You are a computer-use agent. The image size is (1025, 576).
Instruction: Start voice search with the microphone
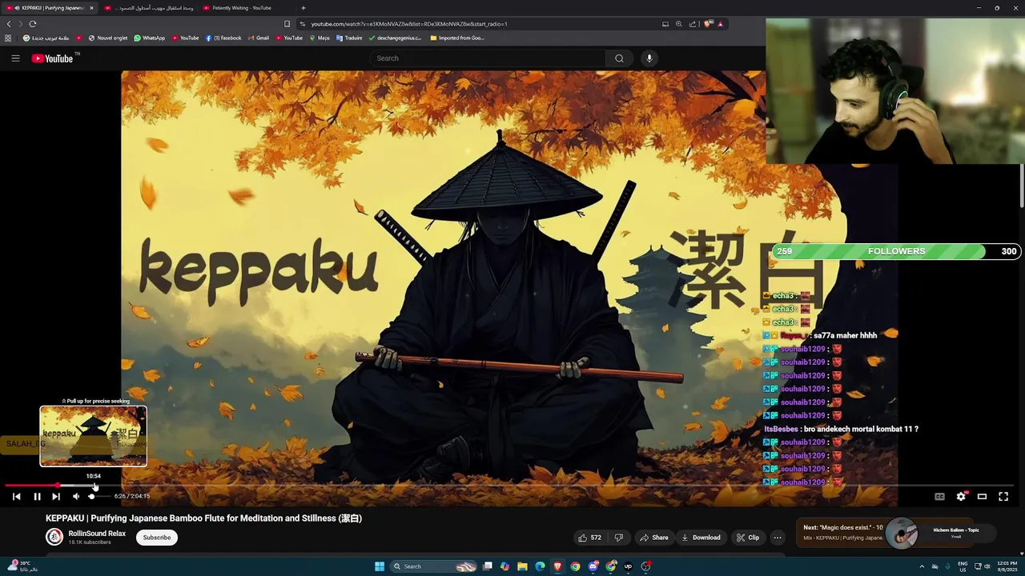(649, 58)
